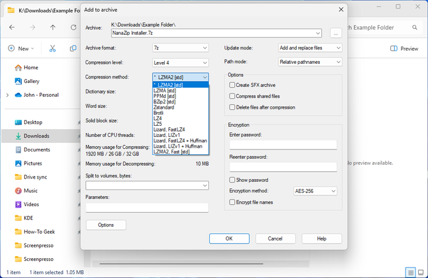
Task: Open the Update mode dropdown
Action: coord(310,48)
